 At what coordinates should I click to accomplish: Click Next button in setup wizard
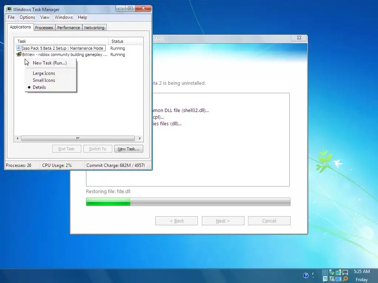[223, 221]
